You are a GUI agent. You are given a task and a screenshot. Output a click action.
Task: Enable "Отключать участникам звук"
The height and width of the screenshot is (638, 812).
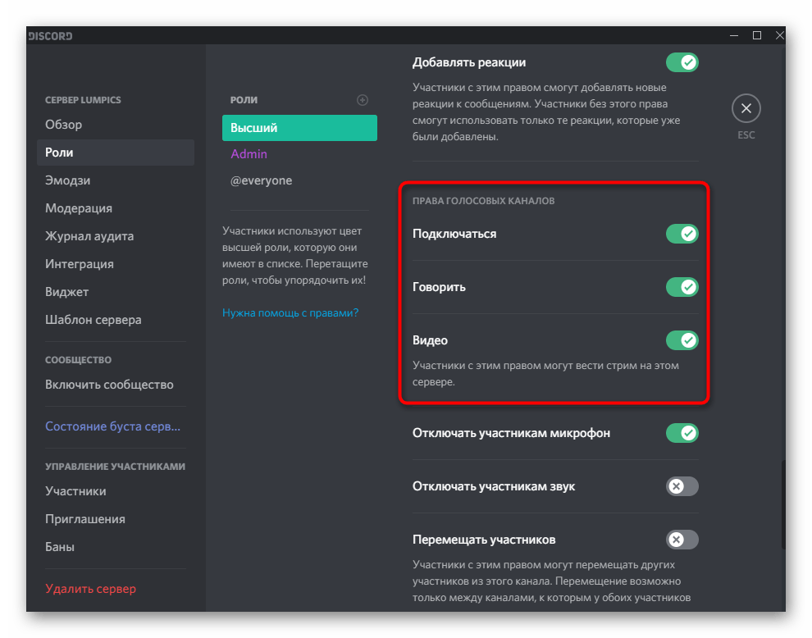682,485
